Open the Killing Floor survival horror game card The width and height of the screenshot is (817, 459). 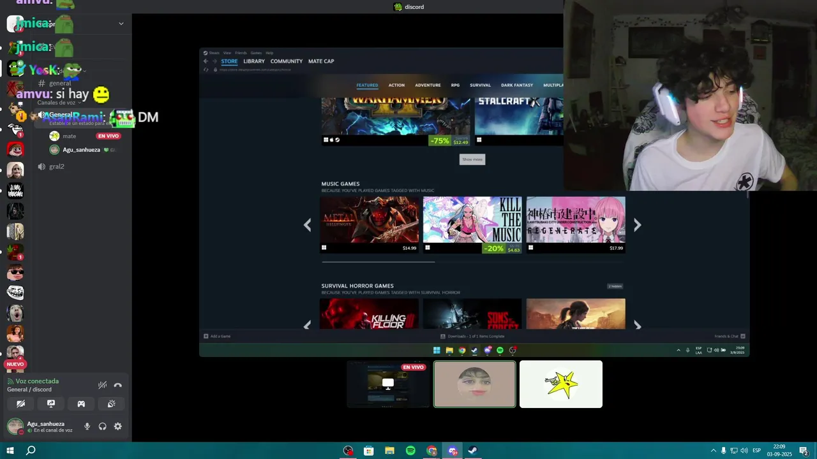tap(370, 314)
